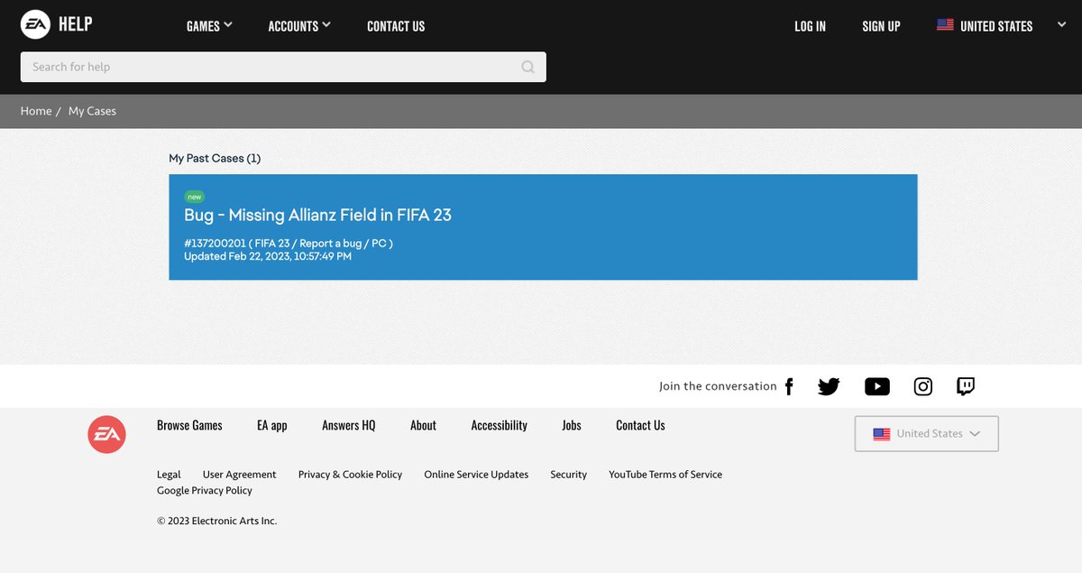Viewport: 1082px width, 573px height.
Task: Open About footer link
Action: (423, 425)
